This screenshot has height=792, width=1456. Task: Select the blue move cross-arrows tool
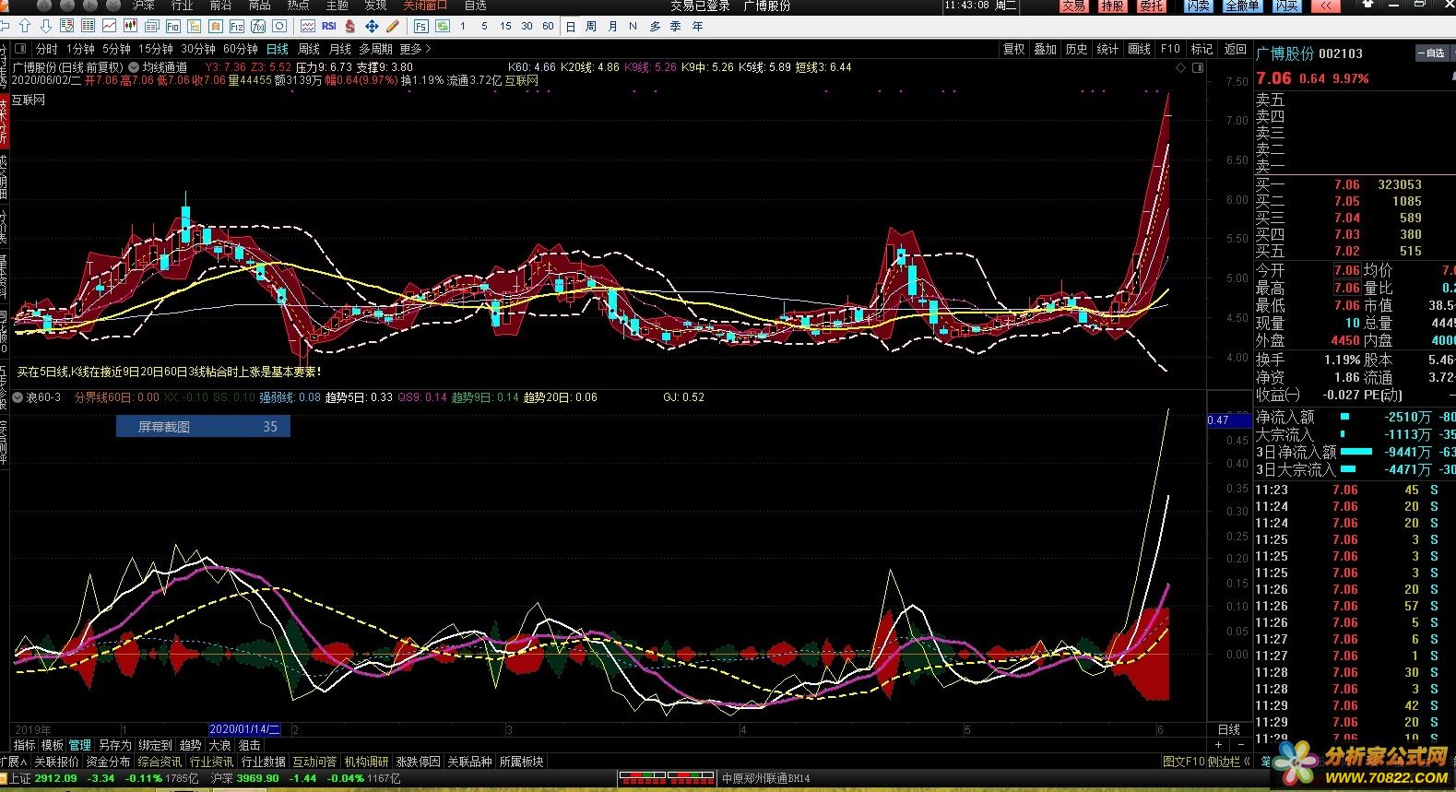[x=372, y=26]
